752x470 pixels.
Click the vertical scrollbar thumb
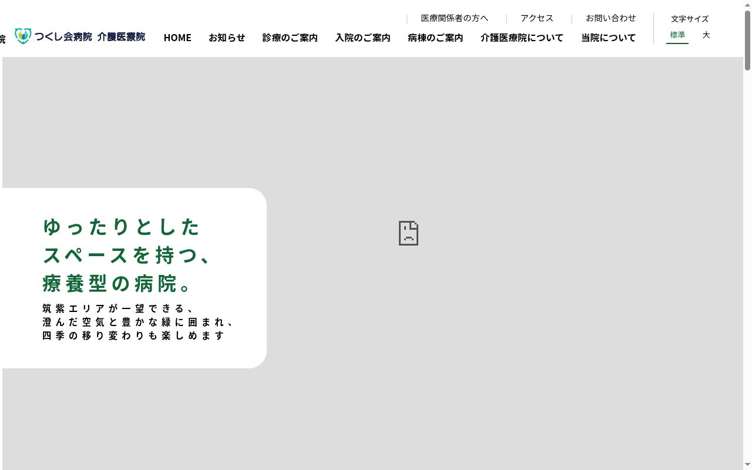(747, 40)
